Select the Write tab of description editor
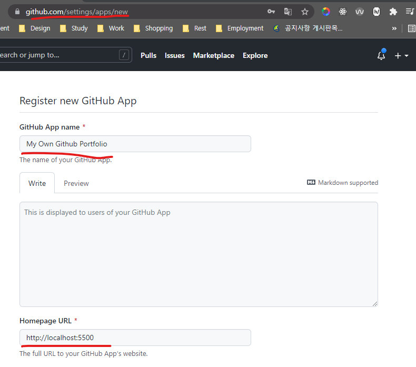The image size is (416, 367). [37, 183]
